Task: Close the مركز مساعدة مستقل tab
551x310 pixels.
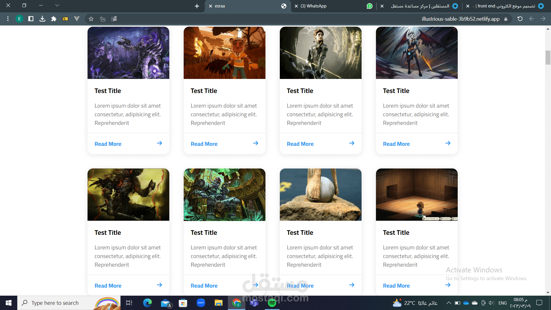Action: 382,6
